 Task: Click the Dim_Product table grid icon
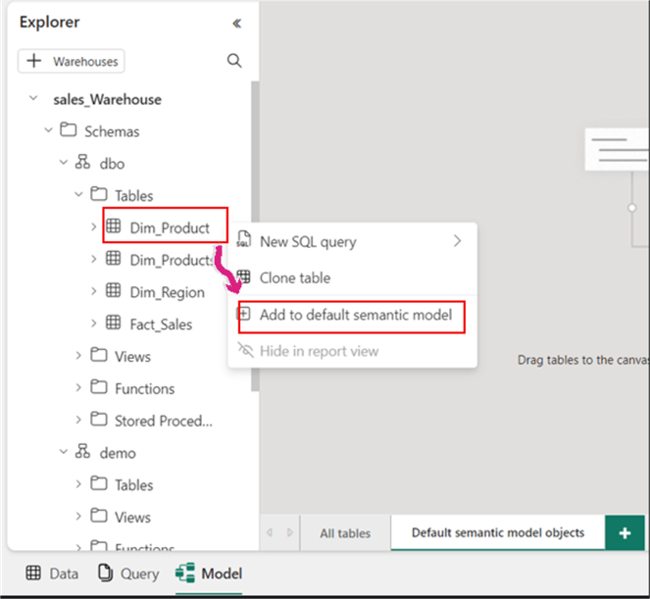point(113,225)
